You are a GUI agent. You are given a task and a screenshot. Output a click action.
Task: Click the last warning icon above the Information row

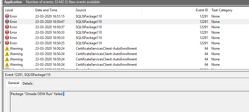[x=7, y=65]
